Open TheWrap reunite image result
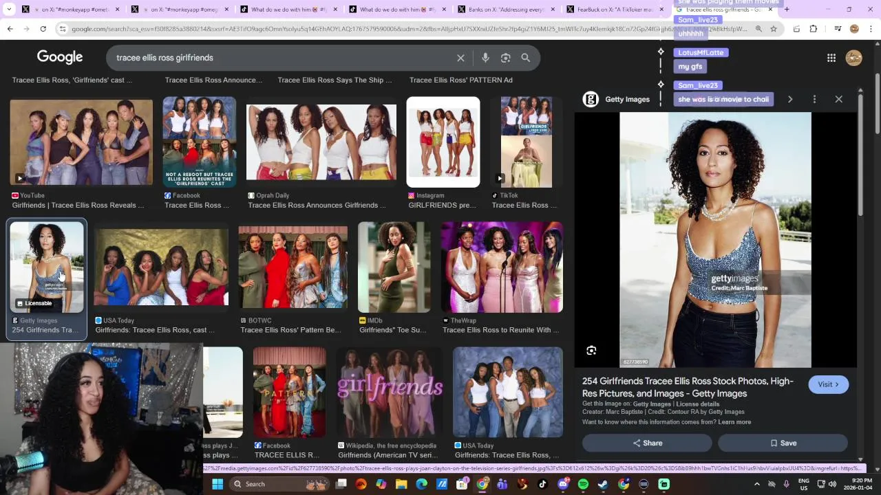The height and width of the screenshot is (495, 881). pyautogui.click(x=502, y=267)
